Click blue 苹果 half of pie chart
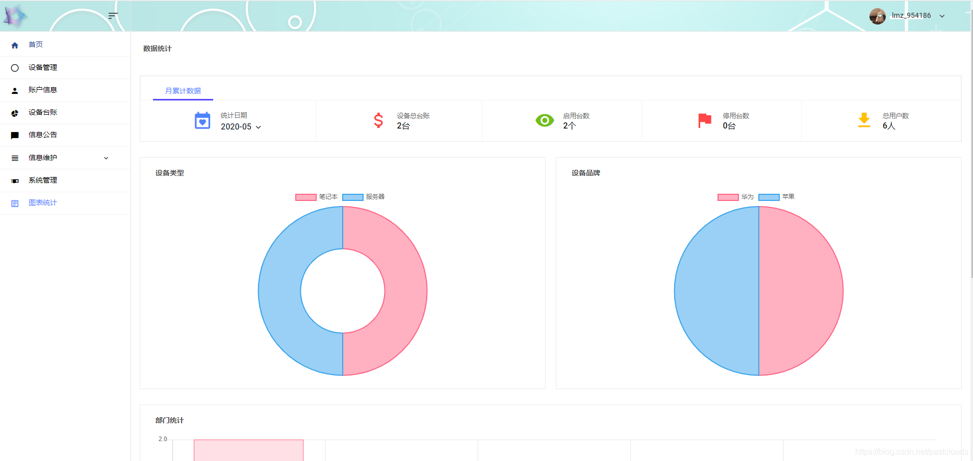This screenshot has width=973, height=461. [716, 291]
